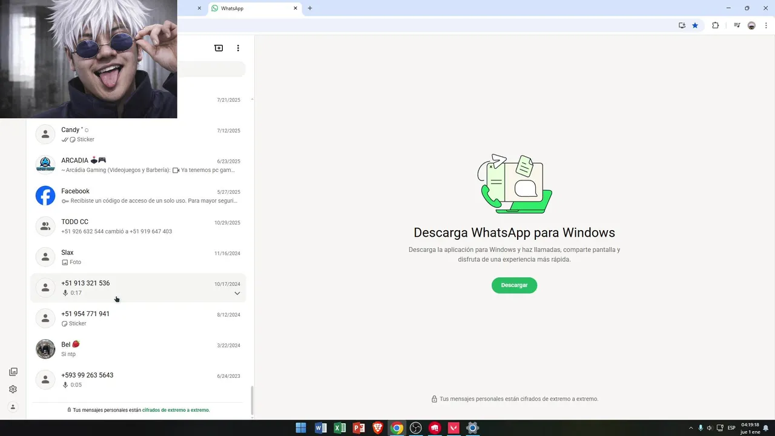Open the Bel chat
Viewport: 775px width, 436px height.
point(138,349)
